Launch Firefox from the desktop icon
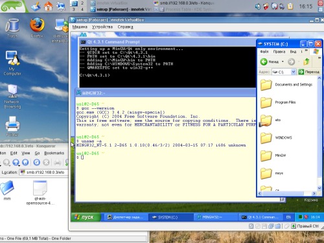The height and width of the screenshot is (243, 324). tap(37, 28)
